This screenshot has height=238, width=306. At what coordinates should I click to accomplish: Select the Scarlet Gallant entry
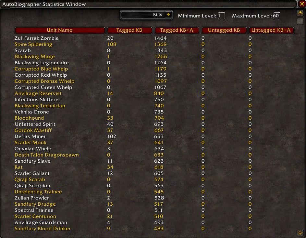click(x=32, y=173)
